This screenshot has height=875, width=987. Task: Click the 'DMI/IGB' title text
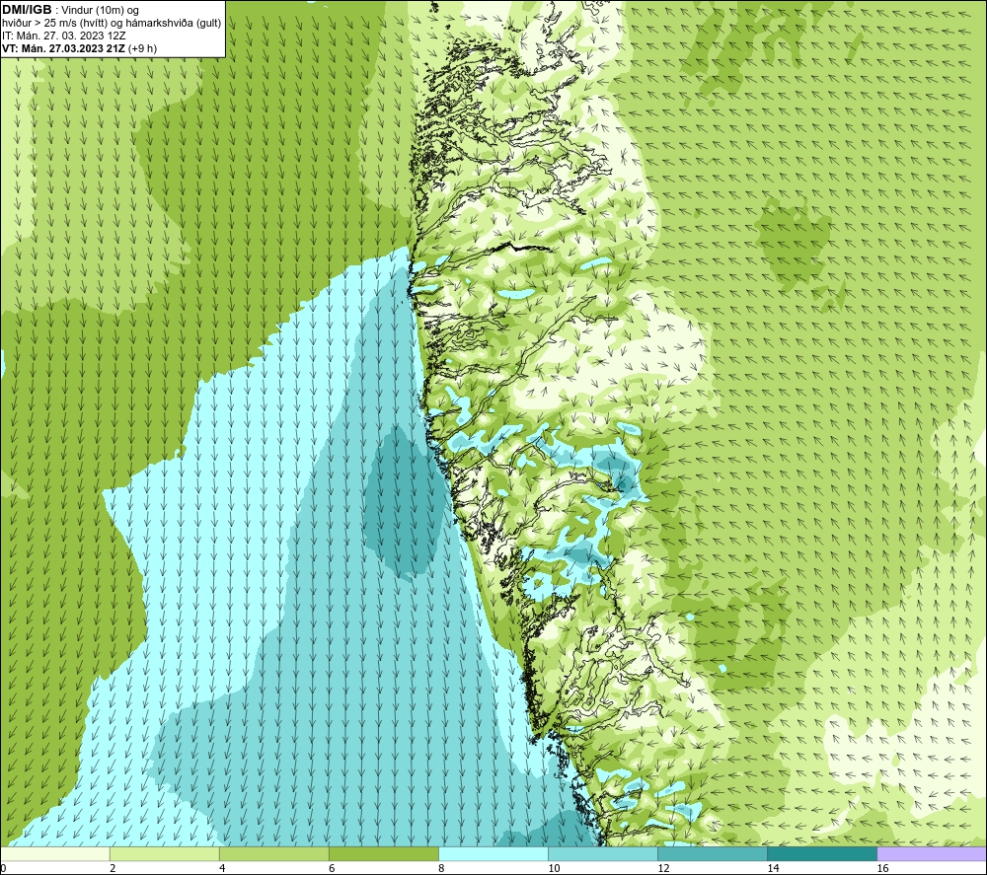pos(27,10)
